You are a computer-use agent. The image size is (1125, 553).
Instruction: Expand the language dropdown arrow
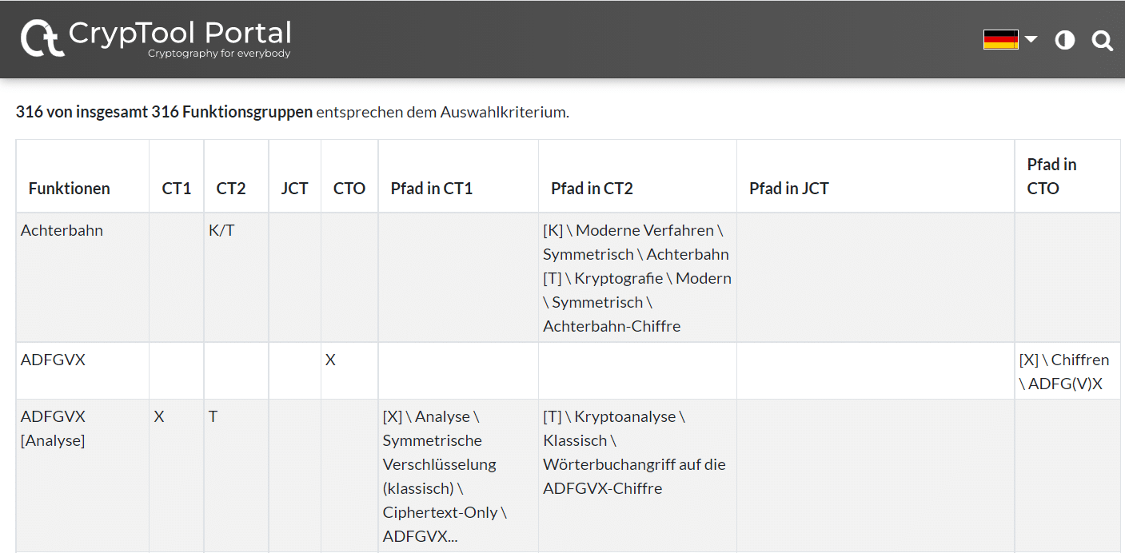point(1031,39)
